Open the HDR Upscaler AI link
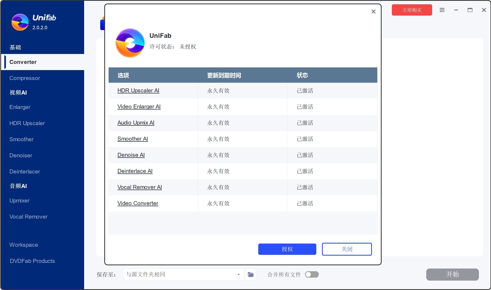The width and height of the screenshot is (491, 290). [138, 90]
